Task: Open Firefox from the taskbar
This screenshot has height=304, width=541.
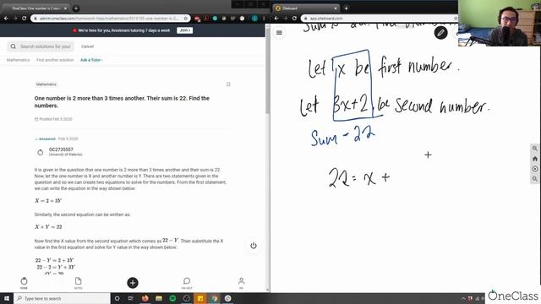Action: click(x=145, y=298)
